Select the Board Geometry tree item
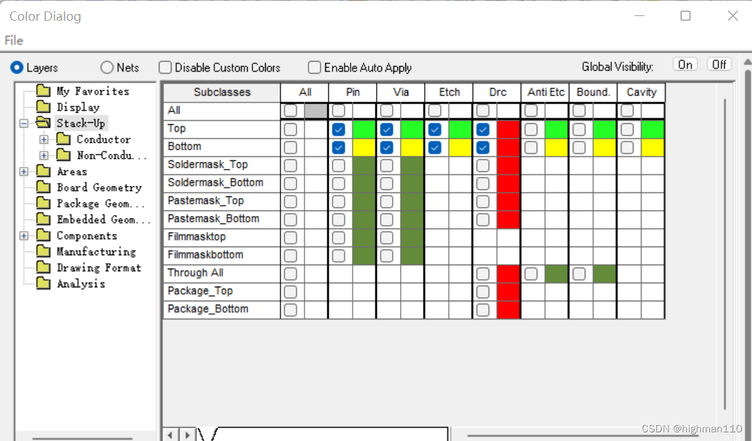This screenshot has width=752, height=441. pos(100,188)
